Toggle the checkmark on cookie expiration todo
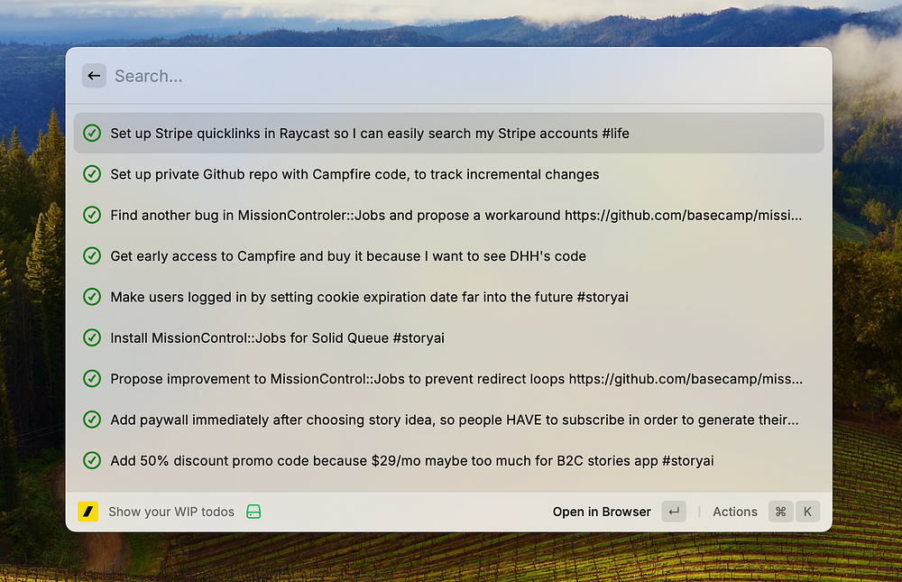The height and width of the screenshot is (582, 902). pos(92,297)
